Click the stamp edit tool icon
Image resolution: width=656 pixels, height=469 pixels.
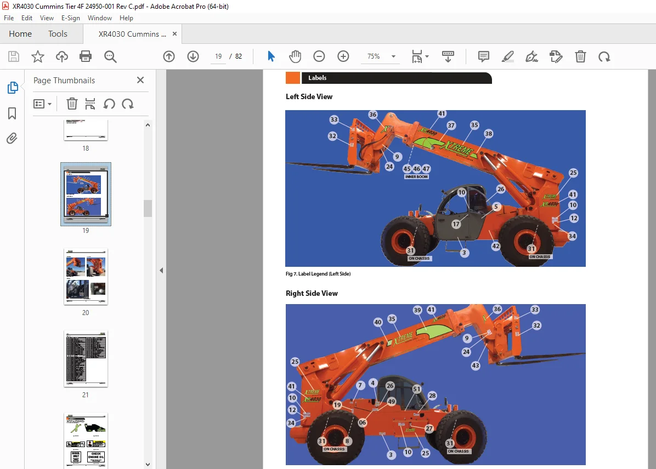[x=556, y=56]
